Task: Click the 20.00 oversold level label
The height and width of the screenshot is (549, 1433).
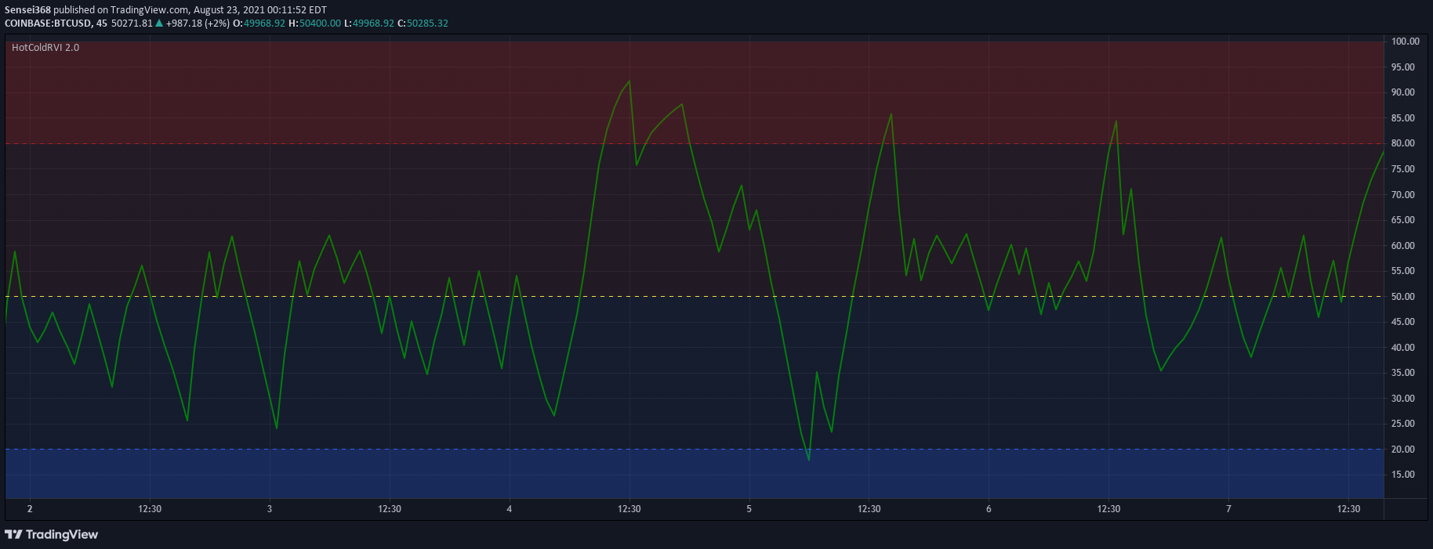Action: (x=1403, y=450)
